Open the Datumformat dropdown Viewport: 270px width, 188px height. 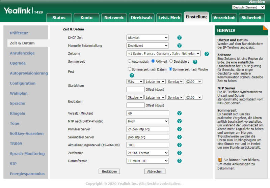[x=147, y=161]
